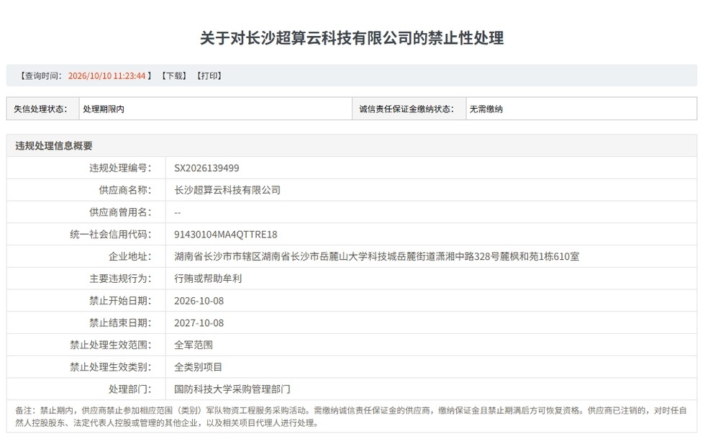Click the 【下载】 download link
705x439 pixels.
(174, 76)
